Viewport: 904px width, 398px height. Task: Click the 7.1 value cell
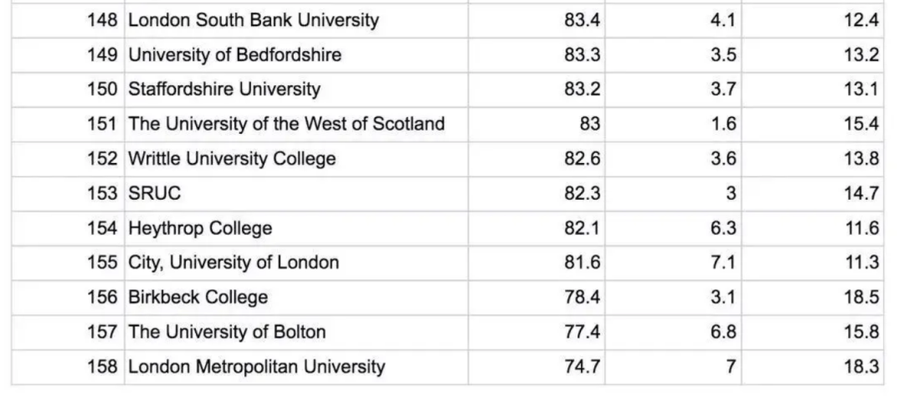[673, 263]
